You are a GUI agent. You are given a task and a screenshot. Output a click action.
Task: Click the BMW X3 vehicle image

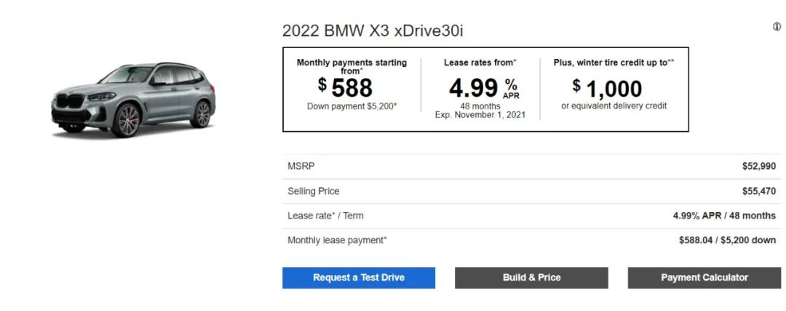point(133,99)
